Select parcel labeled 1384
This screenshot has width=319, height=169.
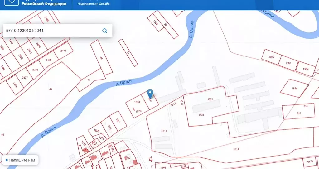306,69
